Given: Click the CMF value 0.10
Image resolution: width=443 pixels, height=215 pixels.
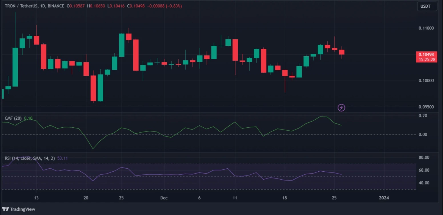Looking at the screenshot, I should (x=28, y=118).
